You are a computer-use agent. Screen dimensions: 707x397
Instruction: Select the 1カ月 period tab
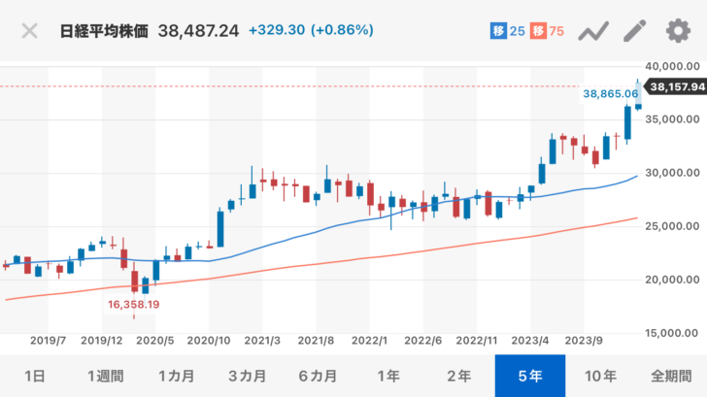176,376
